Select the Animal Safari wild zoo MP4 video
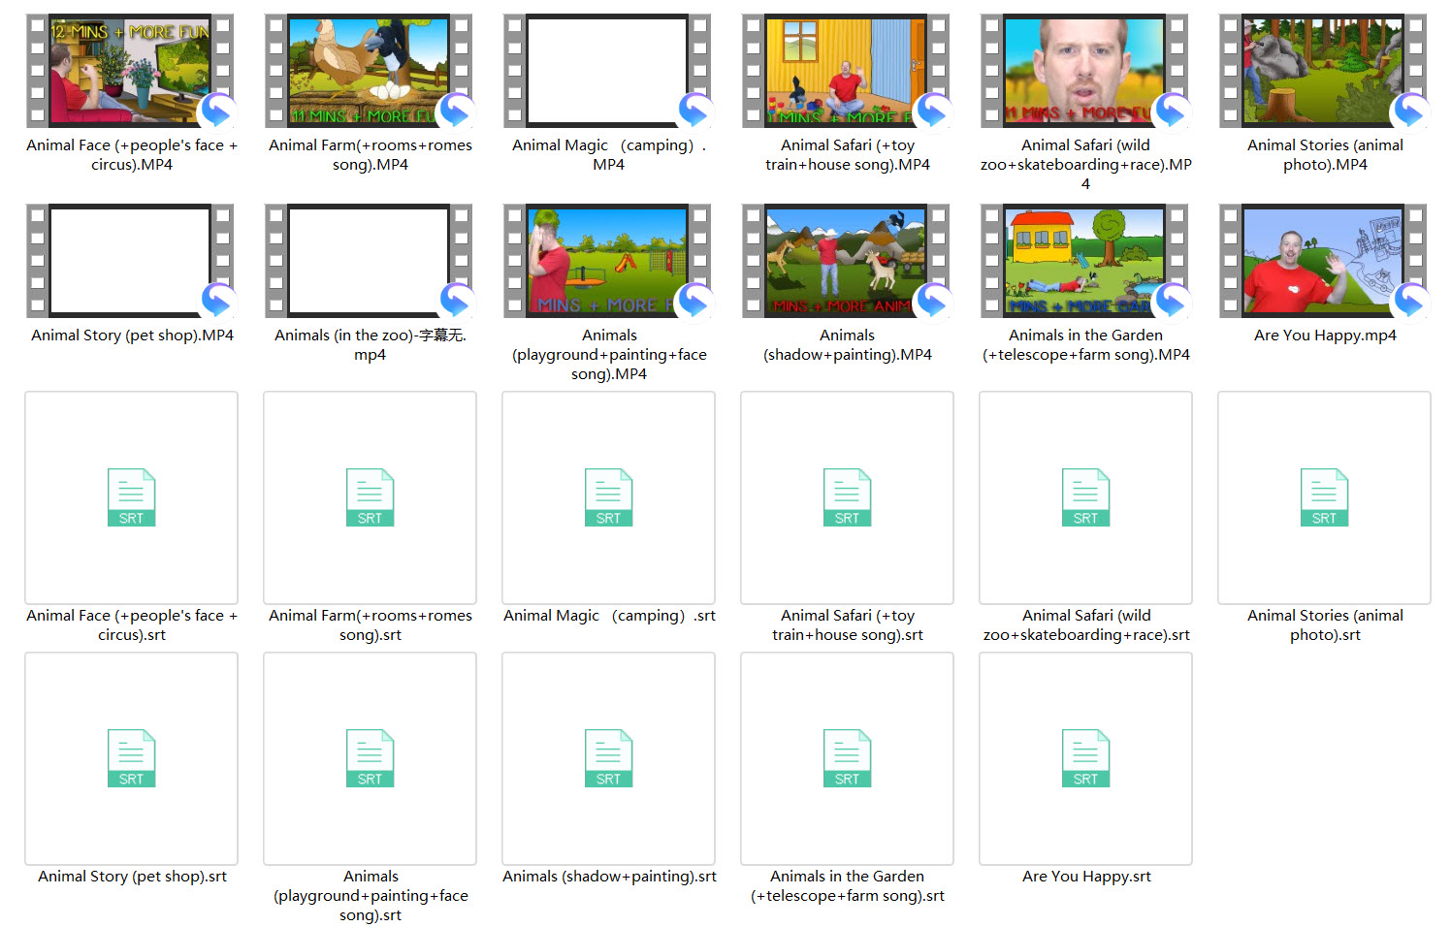 1085,70
